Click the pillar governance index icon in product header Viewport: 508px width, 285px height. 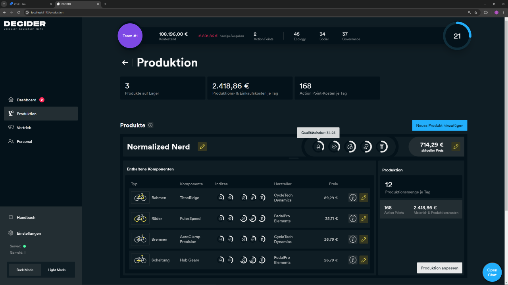point(382,146)
